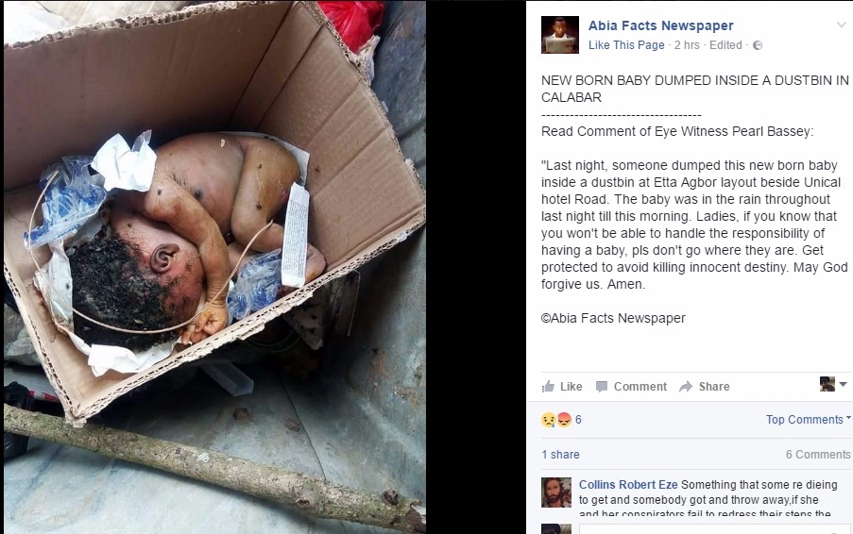Screen dimensions: 853x534
Task: Open the Abia Facts Newspaper page name link
Action: coord(661,25)
